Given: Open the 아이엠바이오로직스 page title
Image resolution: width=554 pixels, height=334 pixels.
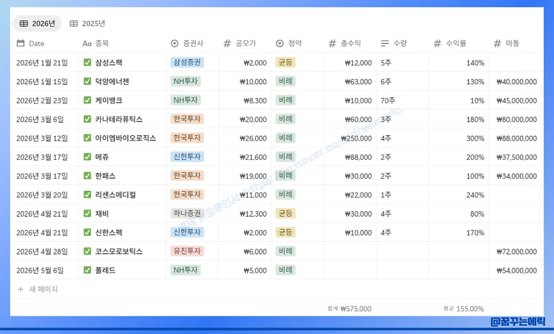Looking at the screenshot, I should point(126,138).
